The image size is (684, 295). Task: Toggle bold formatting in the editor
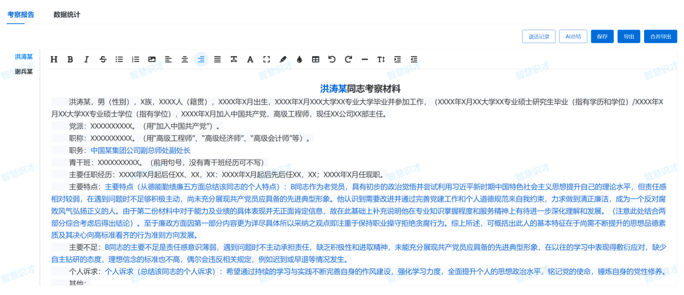[70, 59]
